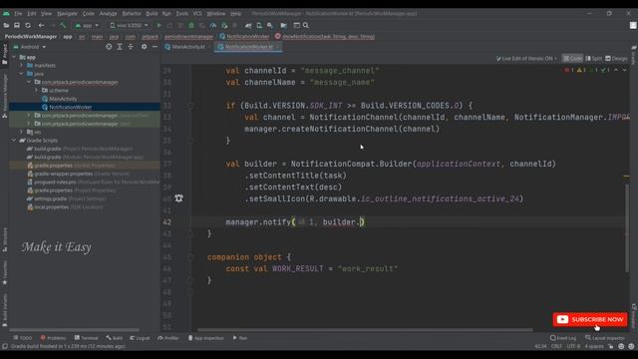Image resolution: width=638 pixels, height=359 pixels.
Task: Open Terminal tool window
Action: tap(87, 338)
